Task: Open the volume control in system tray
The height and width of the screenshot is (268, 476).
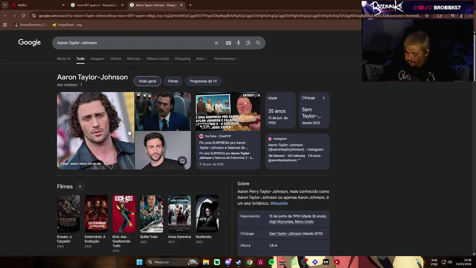Action: click(450, 262)
